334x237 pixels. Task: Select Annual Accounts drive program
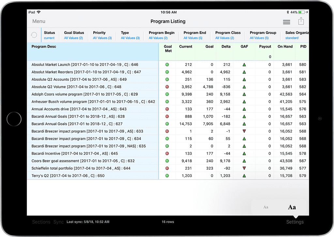(x=79, y=109)
